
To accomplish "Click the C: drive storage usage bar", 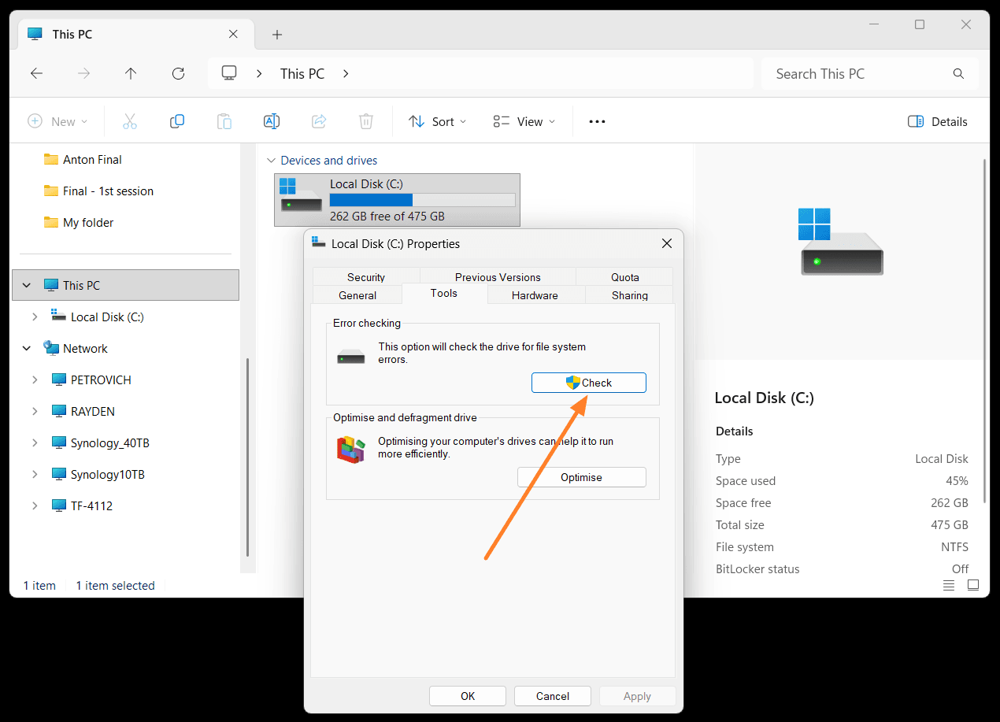I will click(x=422, y=200).
